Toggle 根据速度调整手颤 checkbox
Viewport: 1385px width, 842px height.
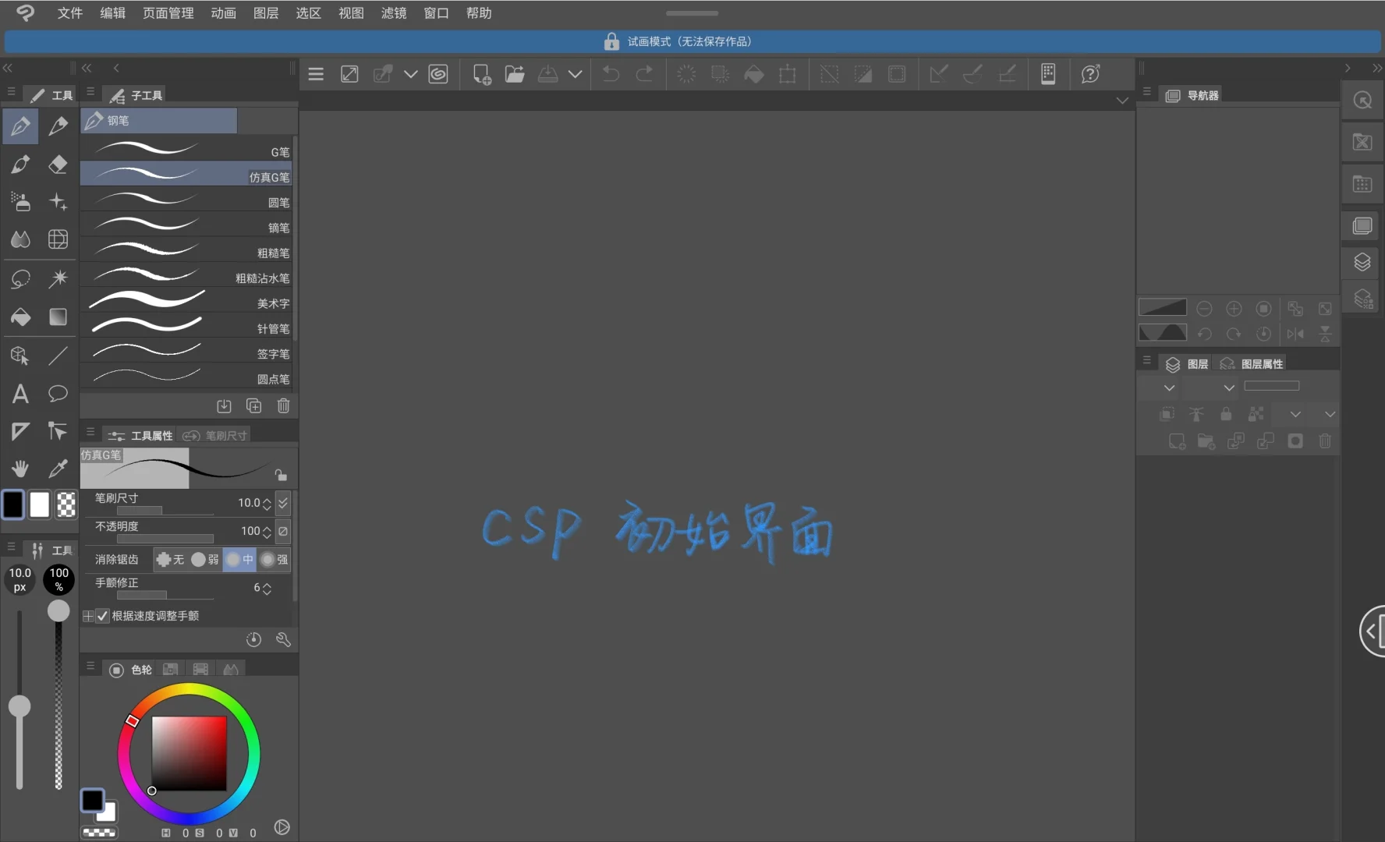pos(103,616)
